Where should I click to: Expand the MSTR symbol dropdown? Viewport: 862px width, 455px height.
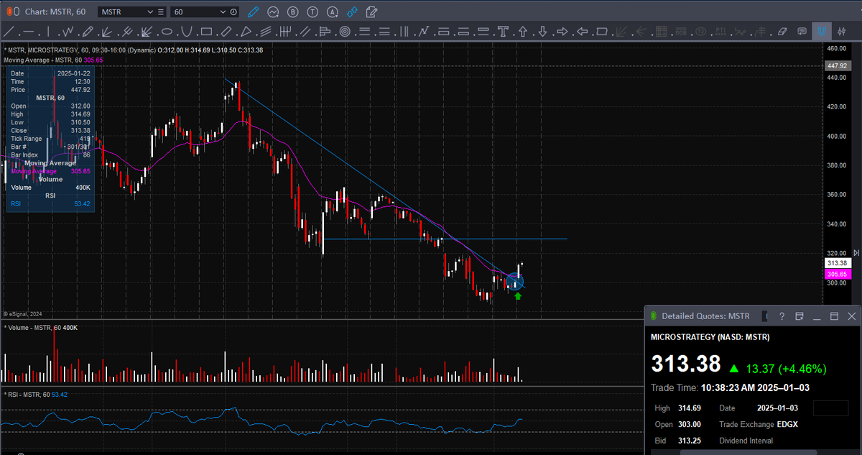tap(149, 12)
